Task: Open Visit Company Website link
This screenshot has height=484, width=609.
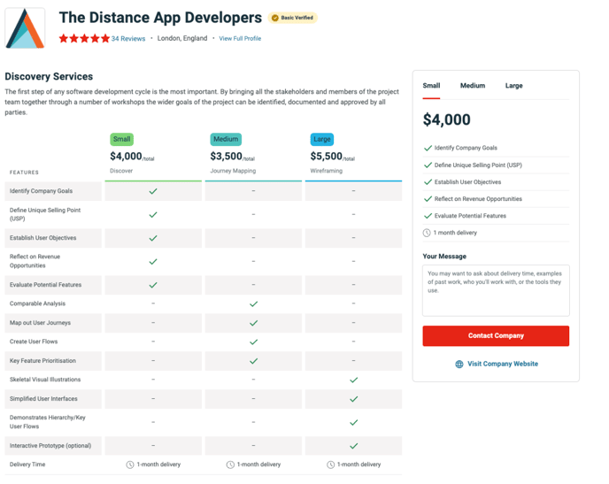Action: [503, 364]
